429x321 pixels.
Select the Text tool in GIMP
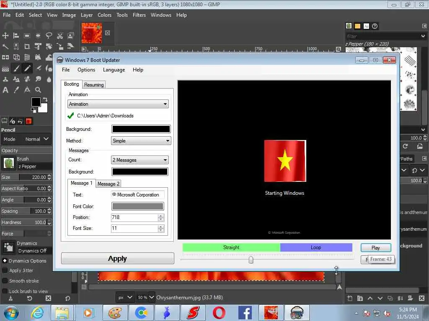[x=5, y=90]
